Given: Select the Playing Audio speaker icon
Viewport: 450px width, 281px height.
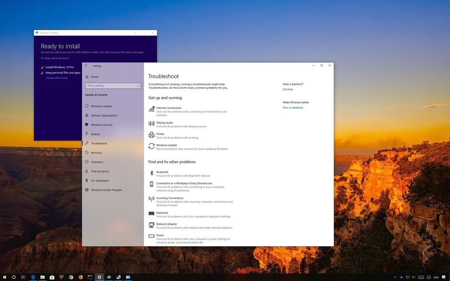Looking at the screenshot, I should pyautogui.click(x=151, y=123).
